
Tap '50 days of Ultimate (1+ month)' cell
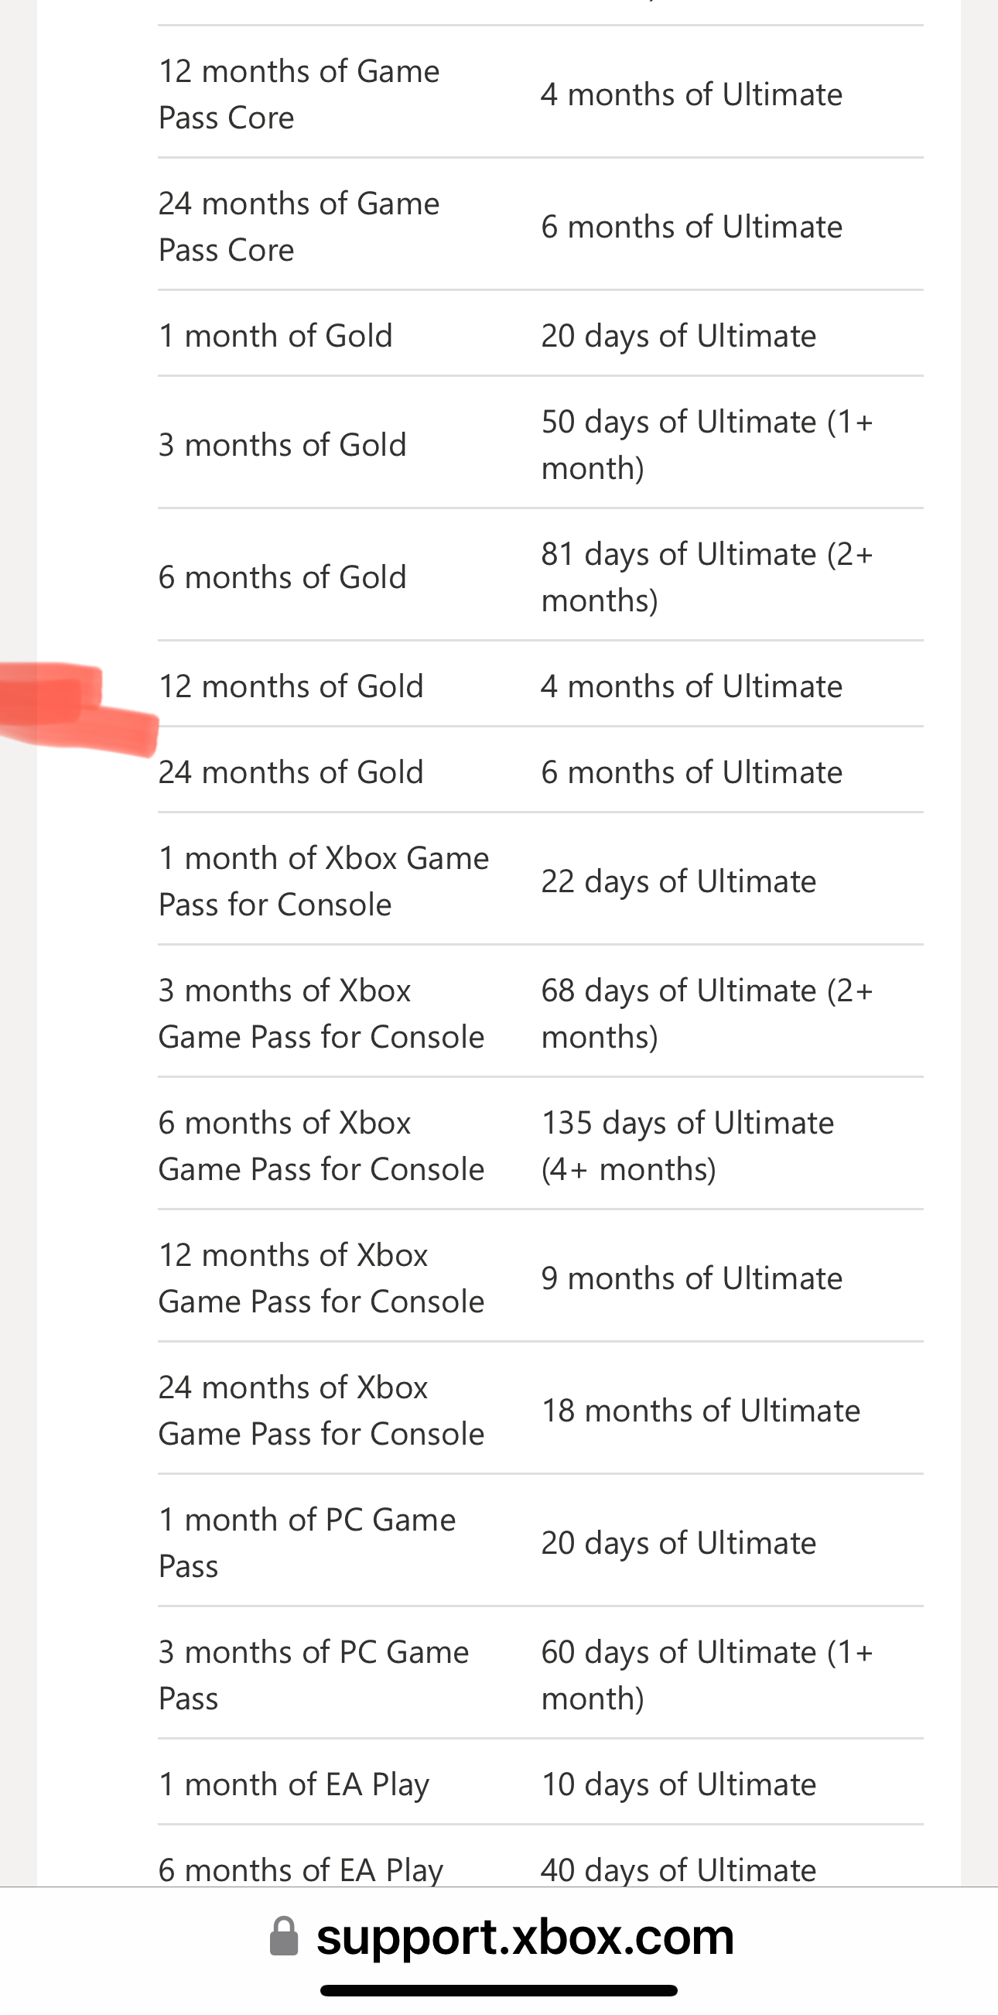pos(707,444)
